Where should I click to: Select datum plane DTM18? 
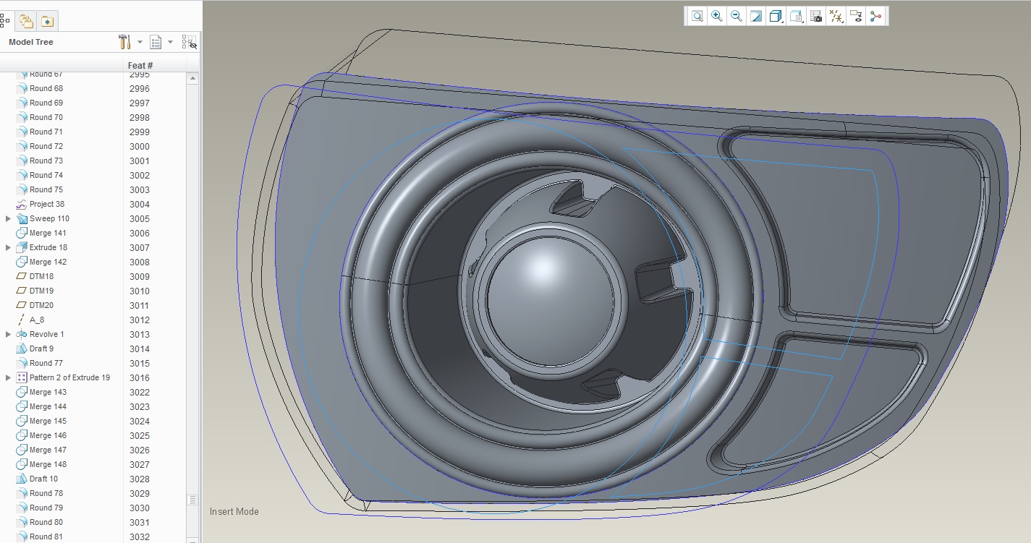41,276
